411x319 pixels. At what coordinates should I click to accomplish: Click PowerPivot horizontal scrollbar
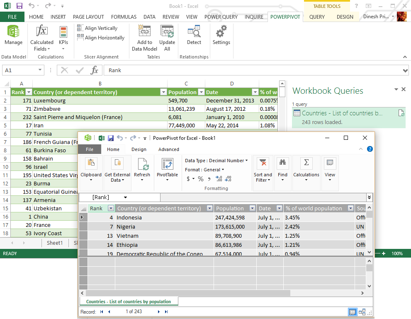click(x=188, y=293)
